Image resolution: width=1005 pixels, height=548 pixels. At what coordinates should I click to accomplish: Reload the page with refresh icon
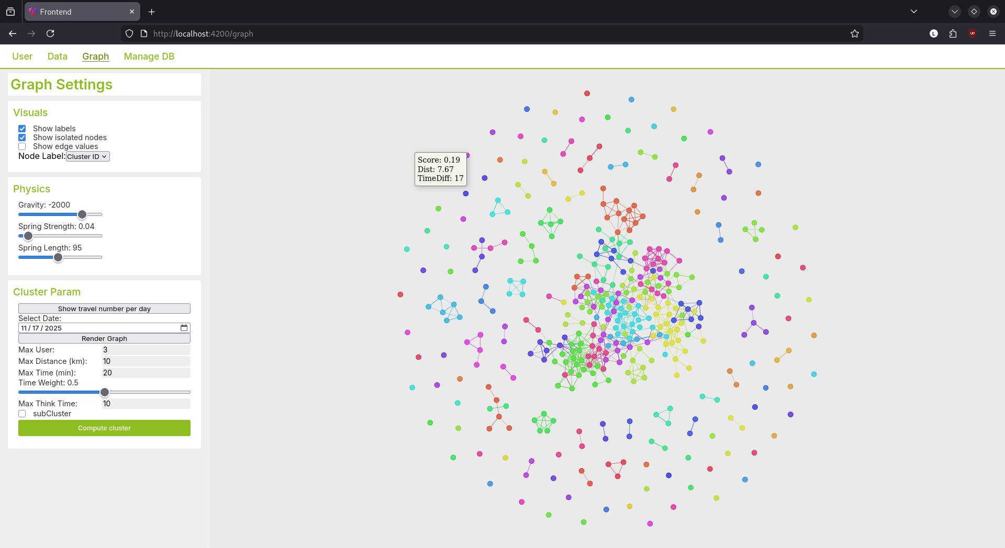click(x=50, y=33)
